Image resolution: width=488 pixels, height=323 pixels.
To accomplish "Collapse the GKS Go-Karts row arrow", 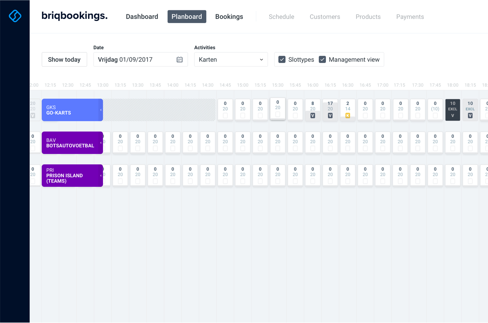I will tap(101, 110).
